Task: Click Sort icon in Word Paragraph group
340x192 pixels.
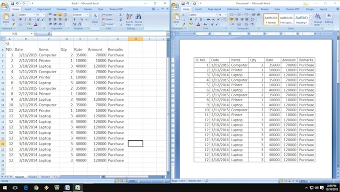Action: (246, 24)
